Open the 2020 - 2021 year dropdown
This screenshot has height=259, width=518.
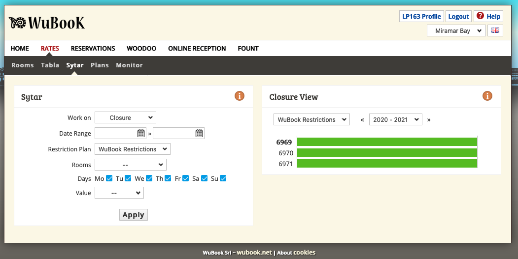[x=396, y=119]
